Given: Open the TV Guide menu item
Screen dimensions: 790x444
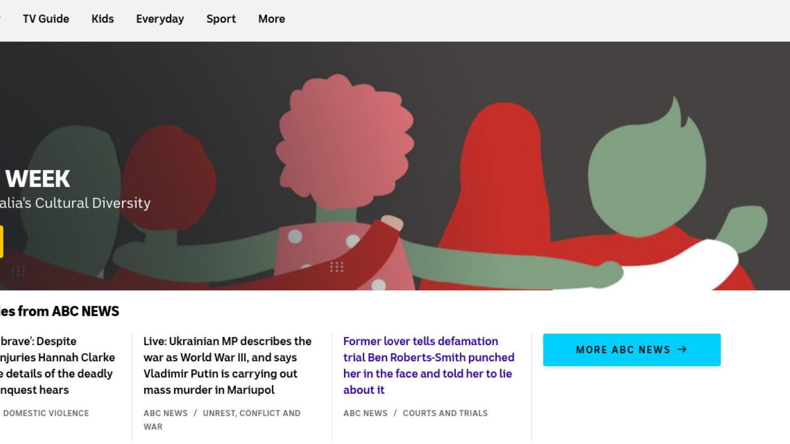Looking at the screenshot, I should pos(46,18).
